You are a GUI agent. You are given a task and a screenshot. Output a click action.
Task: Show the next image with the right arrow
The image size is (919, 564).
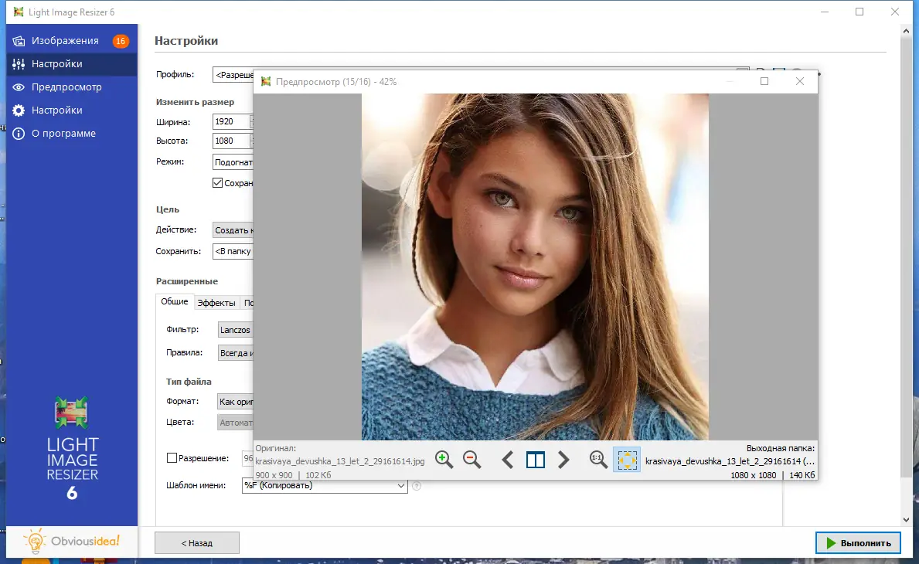[x=563, y=459]
